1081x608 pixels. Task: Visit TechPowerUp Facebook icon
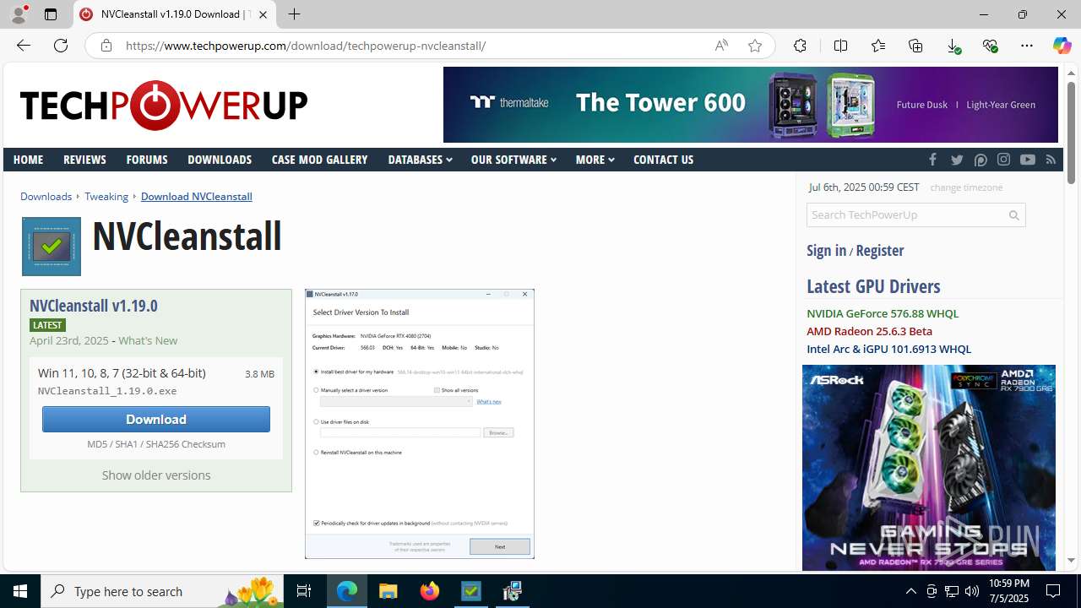pyautogui.click(x=932, y=160)
